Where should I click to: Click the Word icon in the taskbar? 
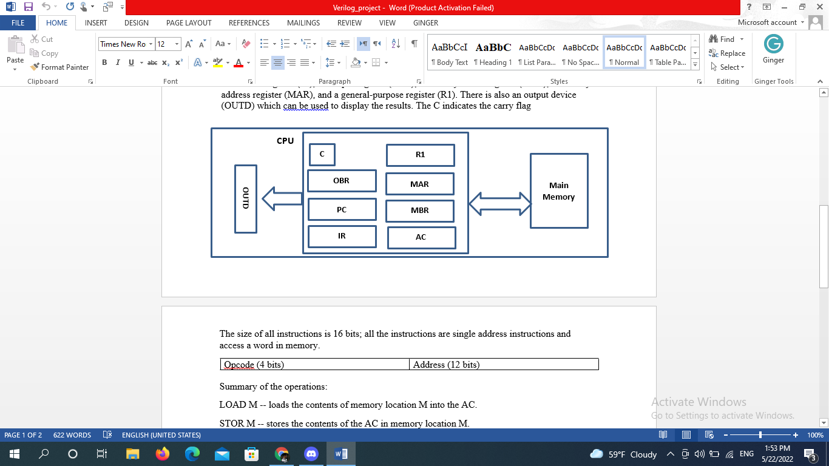tap(340, 453)
